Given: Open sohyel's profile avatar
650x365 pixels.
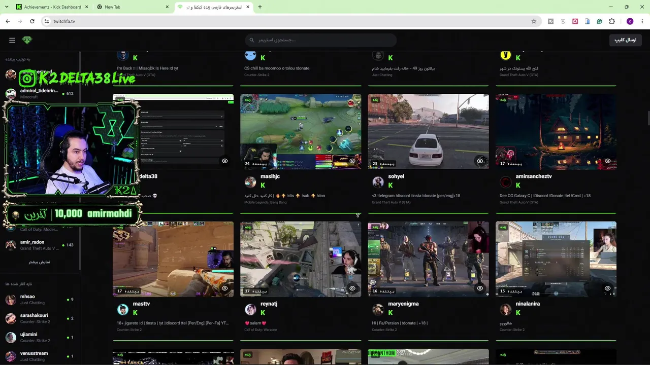Looking at the screenshot, I should pyautogui.click(x=378, y=182).
